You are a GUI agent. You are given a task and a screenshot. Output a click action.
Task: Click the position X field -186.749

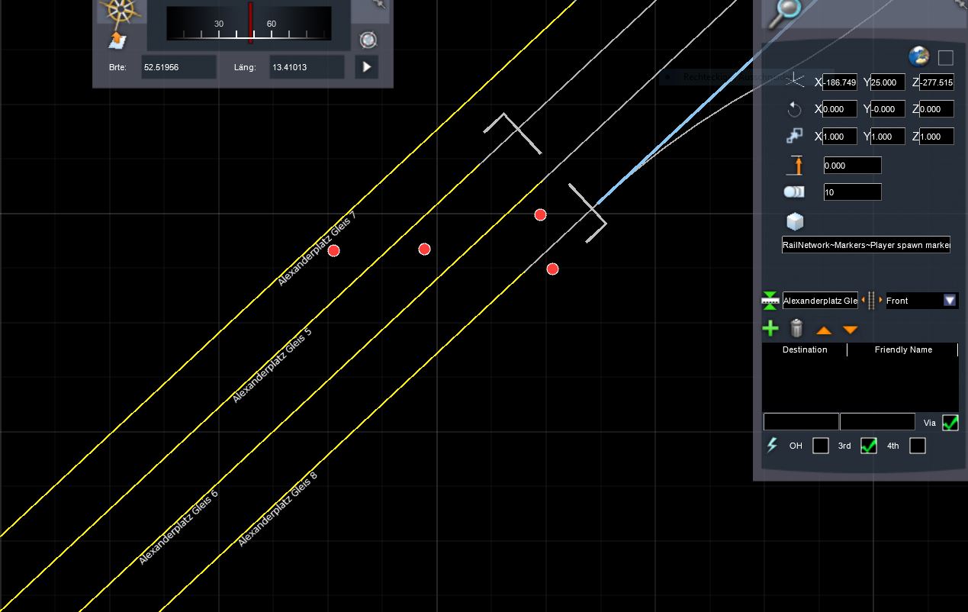[x=840, y=82]
